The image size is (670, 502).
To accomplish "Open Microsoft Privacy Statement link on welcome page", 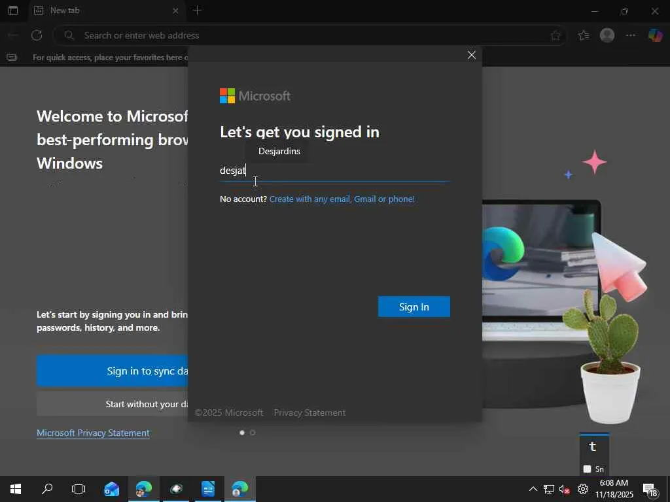I will tap(93, 433).
